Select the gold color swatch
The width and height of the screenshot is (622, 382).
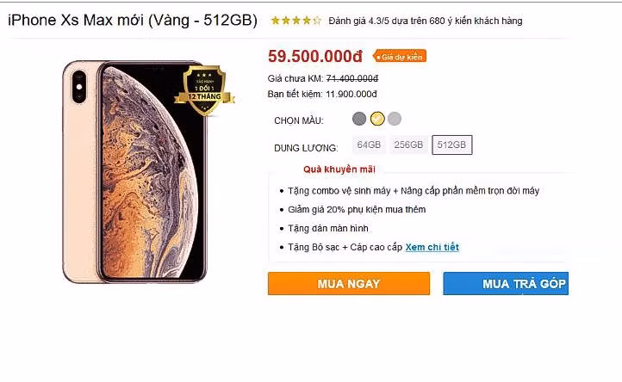coord(377,119)
